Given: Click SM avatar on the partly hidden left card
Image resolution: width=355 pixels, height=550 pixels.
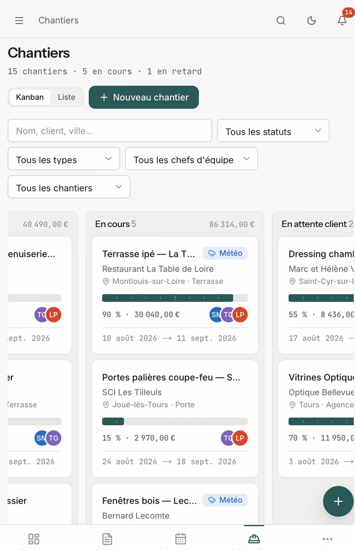Looking at the screenshot, I should 40,438.
